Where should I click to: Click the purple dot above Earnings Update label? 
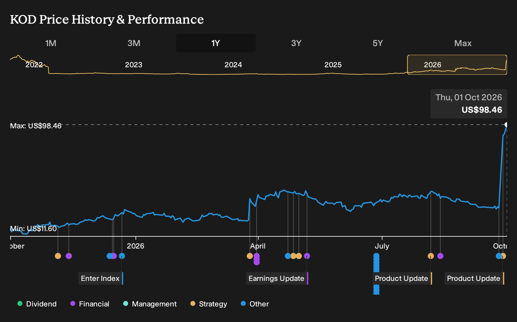click(x=307, y=256)
